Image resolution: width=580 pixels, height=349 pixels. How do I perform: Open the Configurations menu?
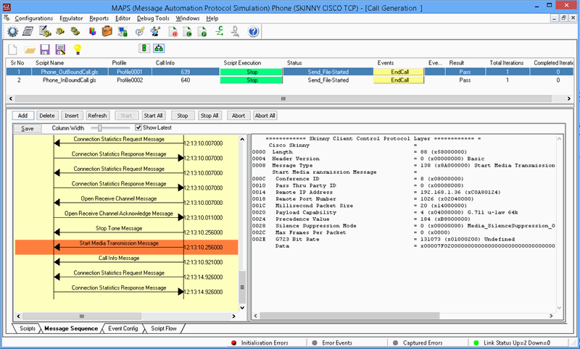click(33, 18)
